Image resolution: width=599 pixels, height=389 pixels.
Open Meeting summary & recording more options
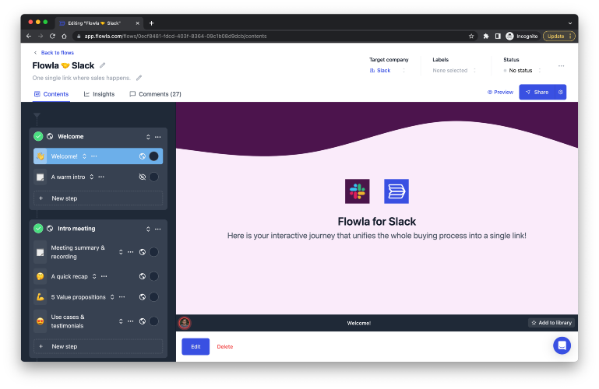[130, 252]
